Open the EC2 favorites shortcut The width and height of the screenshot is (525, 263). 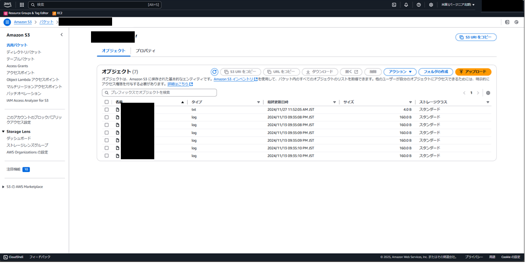coord(58,13)
